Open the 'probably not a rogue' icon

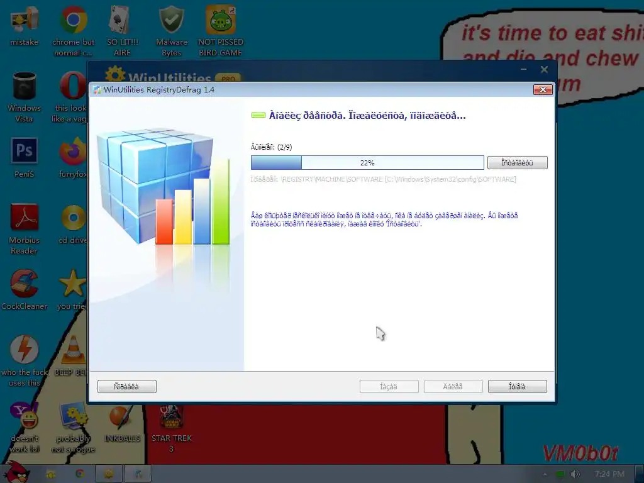coord(73,427)
